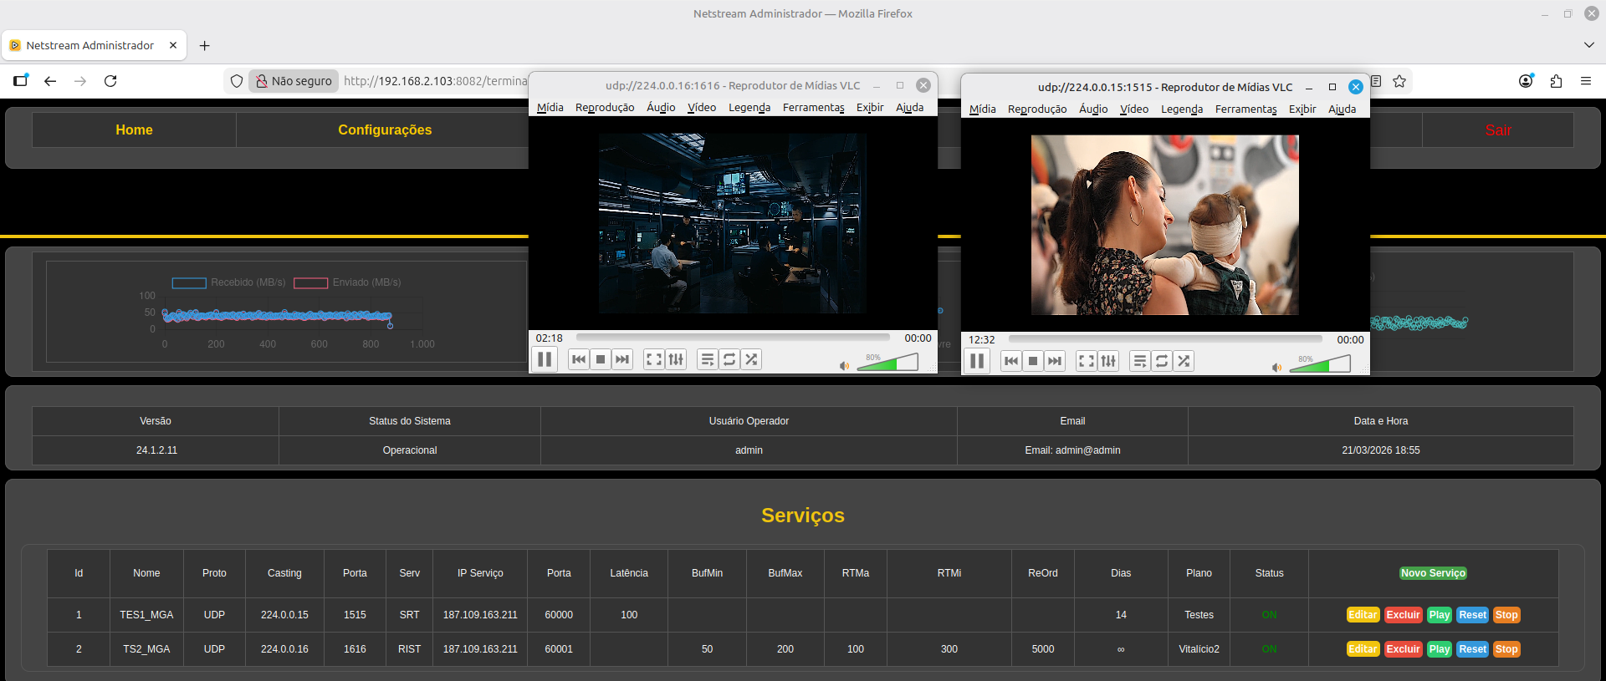Open Firefox application hamburger menu
The height and width of the screenshot is (681, 1606).
(x=1586, y=81)
